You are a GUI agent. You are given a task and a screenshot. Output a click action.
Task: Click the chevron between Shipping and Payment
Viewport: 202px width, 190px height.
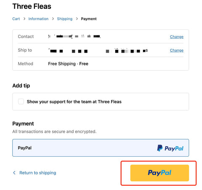click(77, 19)
